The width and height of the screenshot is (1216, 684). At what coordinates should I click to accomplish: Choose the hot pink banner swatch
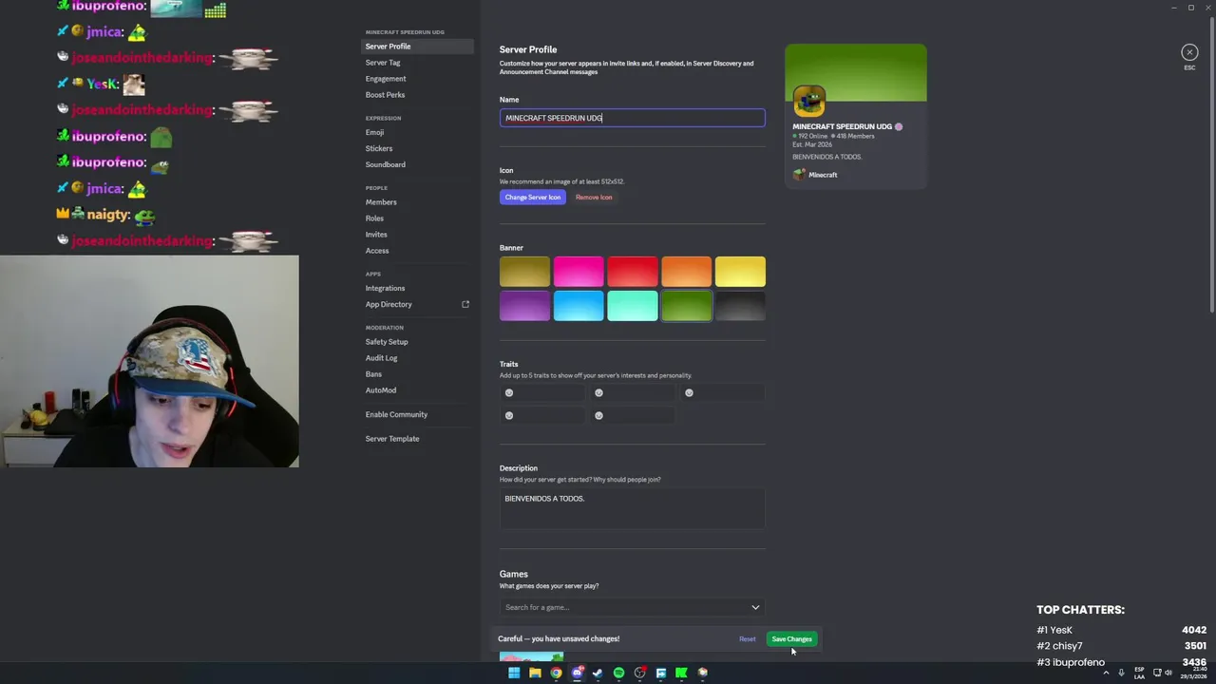(579, 272)
